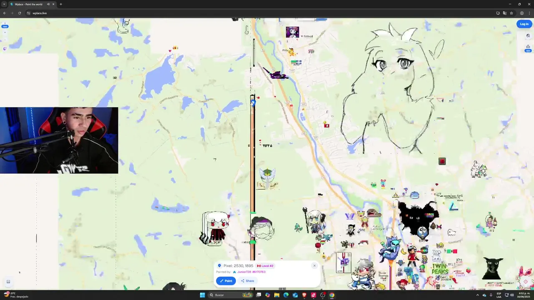Open the weather widget showing 21°C

[15, 295]
